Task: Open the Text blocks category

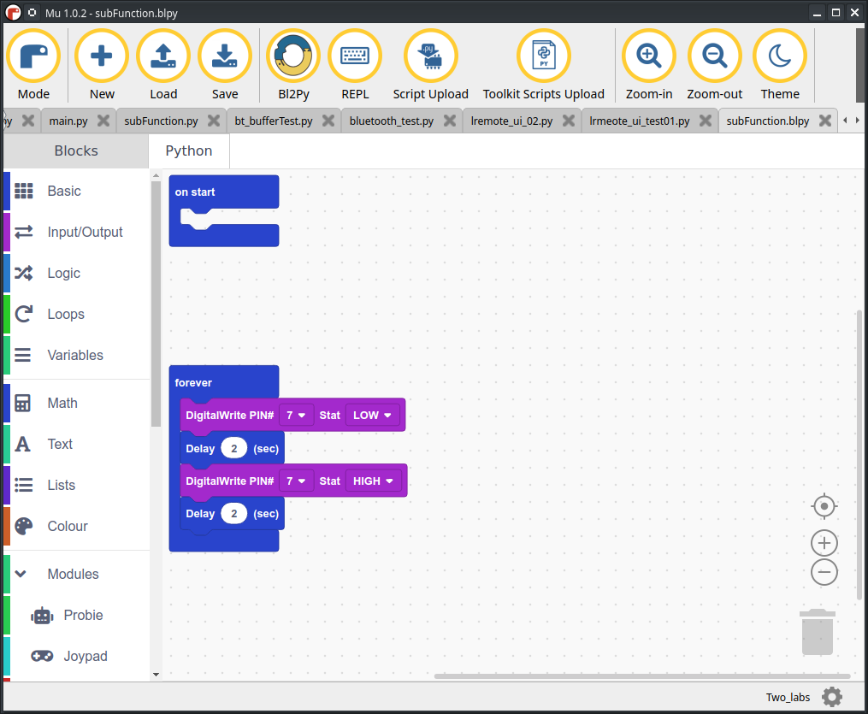Action: pyautogui.click(x=76, y=444)
